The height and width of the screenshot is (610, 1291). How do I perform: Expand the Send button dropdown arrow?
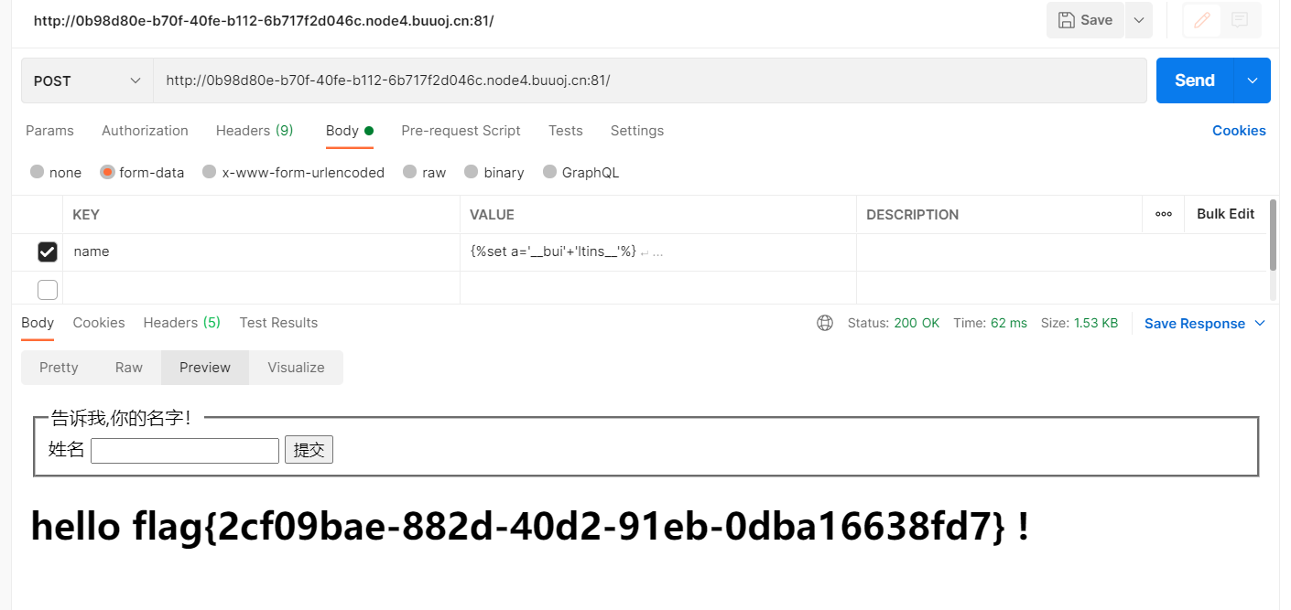[1251, 80]
